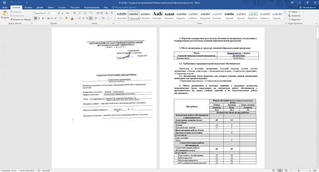Open the highlight color dropdown arrow

click(69, 18)
